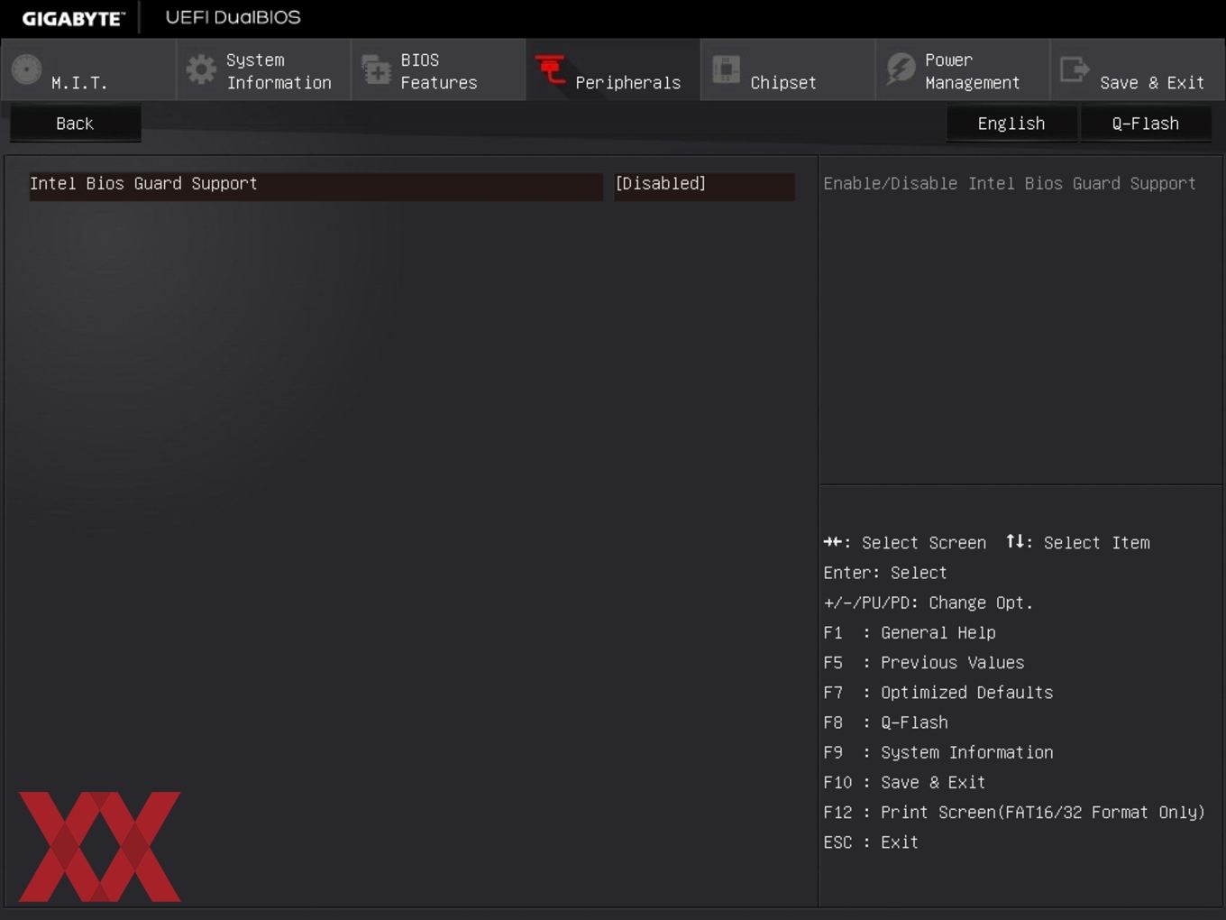Image resolution: width=1226 pixels, height=920 pixels.
Task: Open the Chipset tab
Action: click(x=788, y=69)
